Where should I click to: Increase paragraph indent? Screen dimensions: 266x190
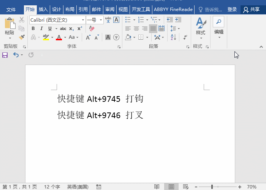coord(178,20)
